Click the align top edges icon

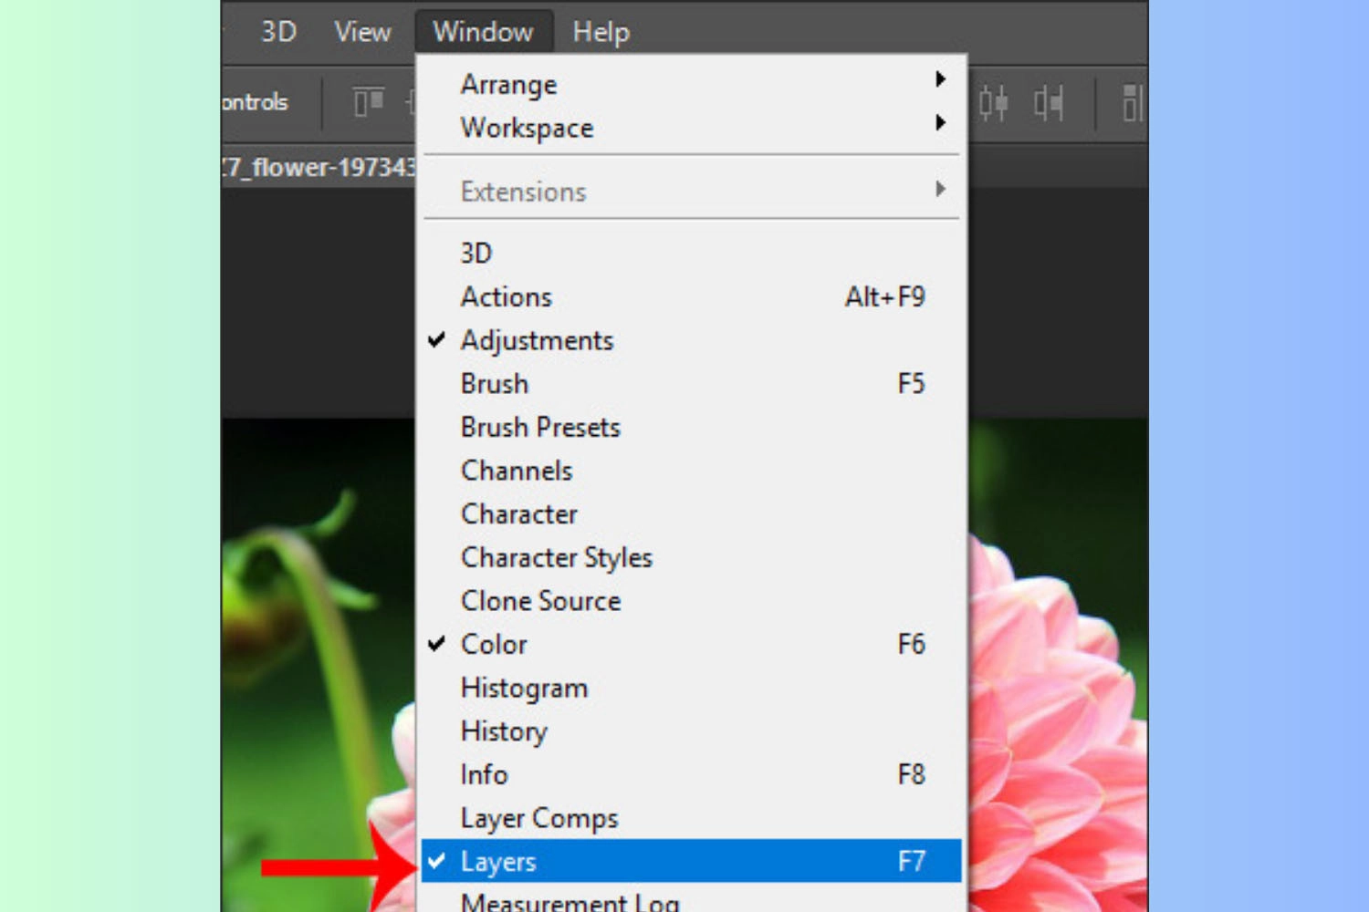(369, 102)
